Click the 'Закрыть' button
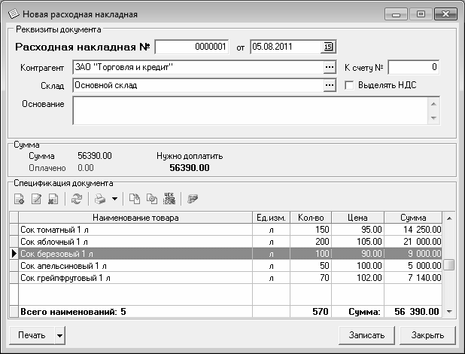 click(422, 335)
